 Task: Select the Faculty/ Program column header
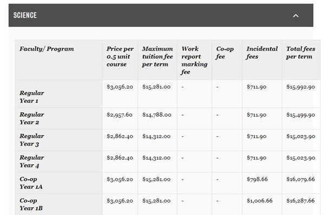47,49
